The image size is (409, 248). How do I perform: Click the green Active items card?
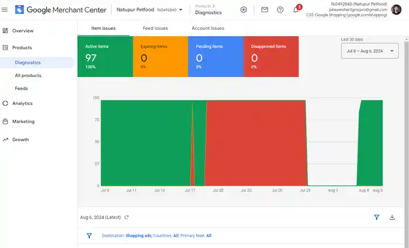coord(105,57)
